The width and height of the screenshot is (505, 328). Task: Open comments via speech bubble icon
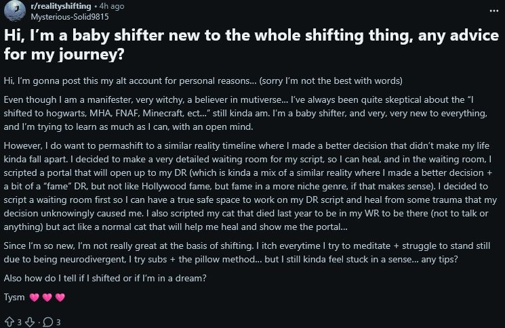[49, 321]
